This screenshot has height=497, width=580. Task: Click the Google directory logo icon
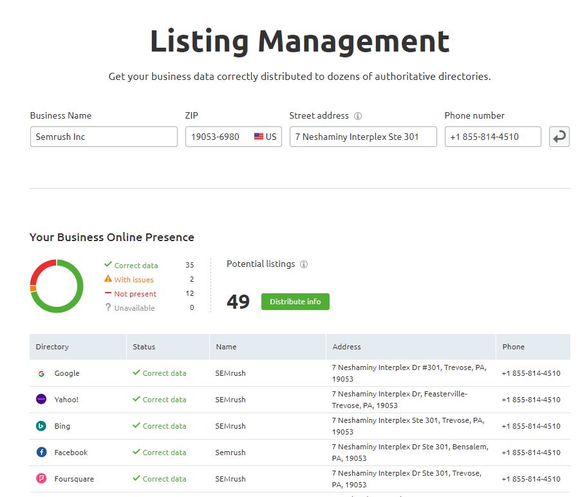click(x=41, y=374)
